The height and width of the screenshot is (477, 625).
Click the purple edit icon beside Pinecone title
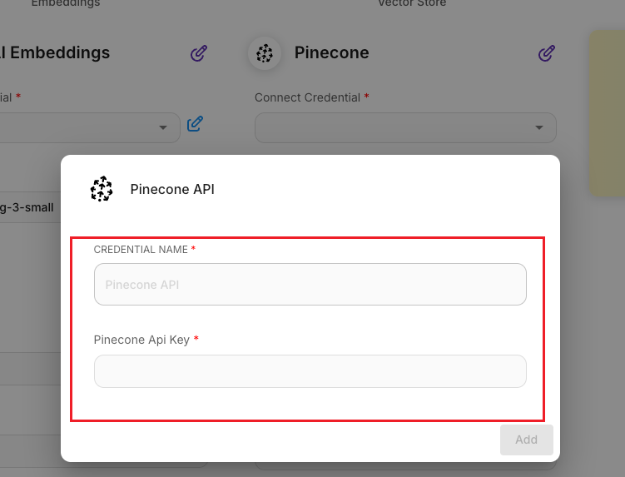pyautogui.click(x=546, y=53)
